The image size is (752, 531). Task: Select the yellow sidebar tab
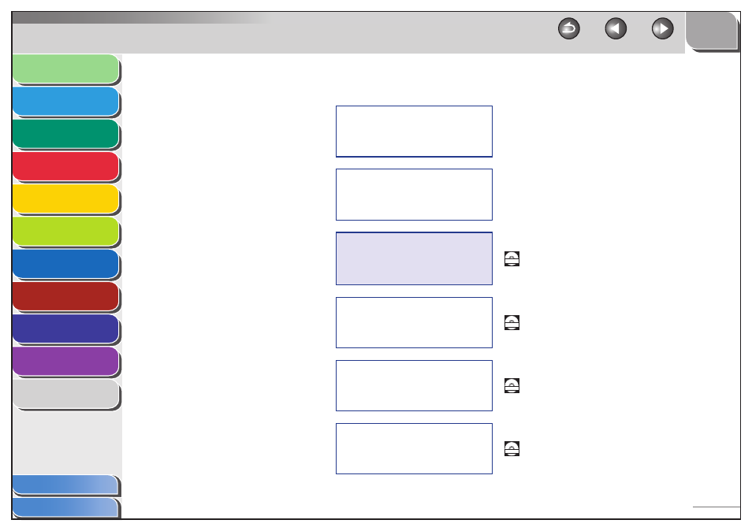coord(65,199)
